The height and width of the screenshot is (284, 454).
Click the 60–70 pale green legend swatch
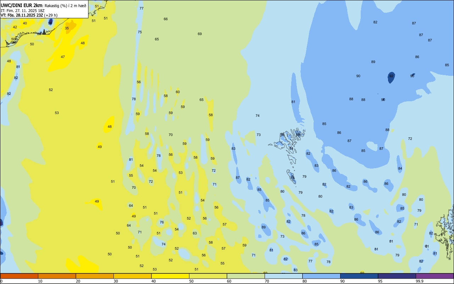[246, 276]
